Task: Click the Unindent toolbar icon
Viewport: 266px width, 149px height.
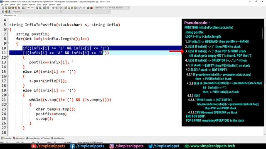Action: (x=57, y=8)
